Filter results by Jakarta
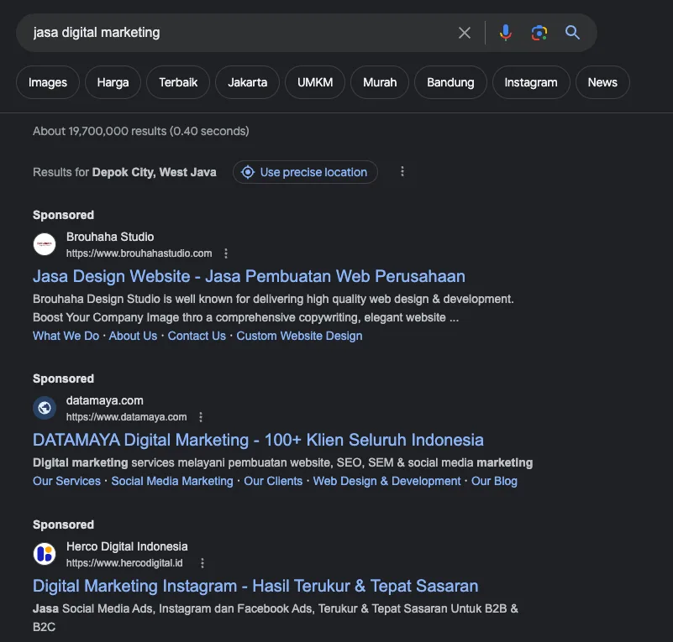Image resolution: width=673 pixels, height=642 pixels. [247, 82]
